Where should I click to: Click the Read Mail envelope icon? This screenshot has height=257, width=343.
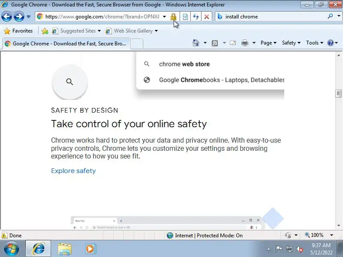[x=233, y=43]
